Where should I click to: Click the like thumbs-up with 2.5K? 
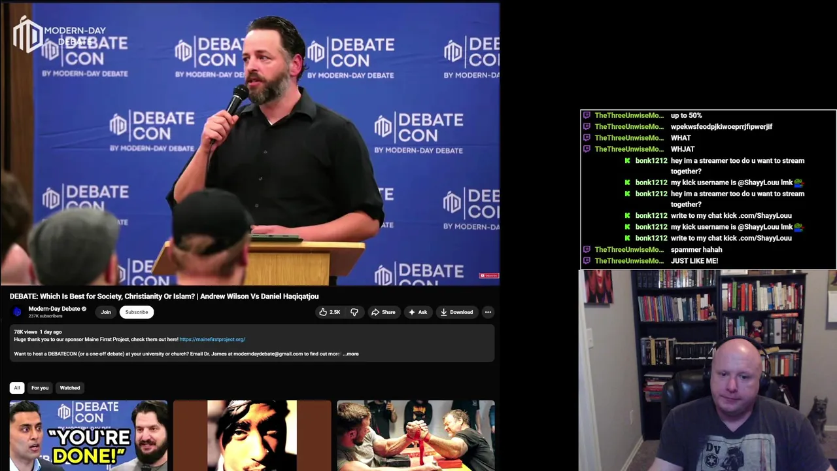(330, 312)
